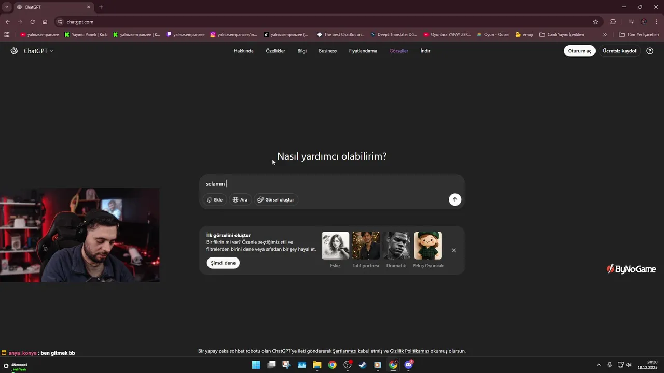The height and width of the screenshot is (373, 664).
Task: Open the Fiyatlandırma menu item
Action: point(363,51)
